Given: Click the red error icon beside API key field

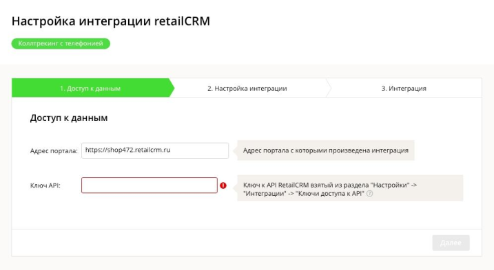Looking at the screenshot, I should pyautogui.click(x=223, y=185).
